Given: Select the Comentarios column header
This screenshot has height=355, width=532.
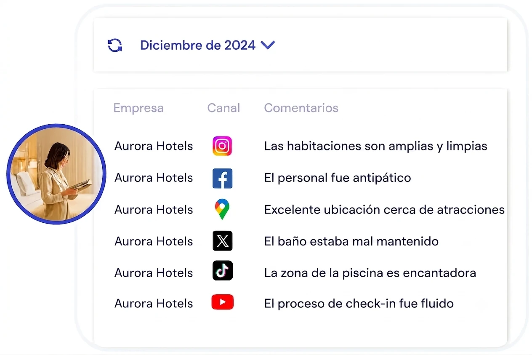Looking at the screenshot, I should [x=301, y=108].
